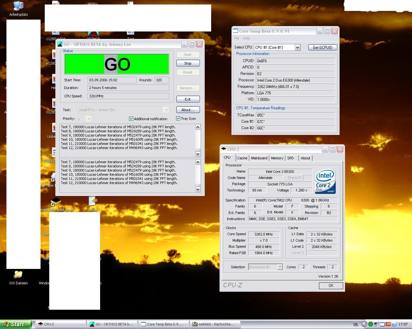The width and height of the screenshot is (412, 329).
Task: Click OK in the CPU-Z window
Action: pyautogui.click(x=331, y=286)
